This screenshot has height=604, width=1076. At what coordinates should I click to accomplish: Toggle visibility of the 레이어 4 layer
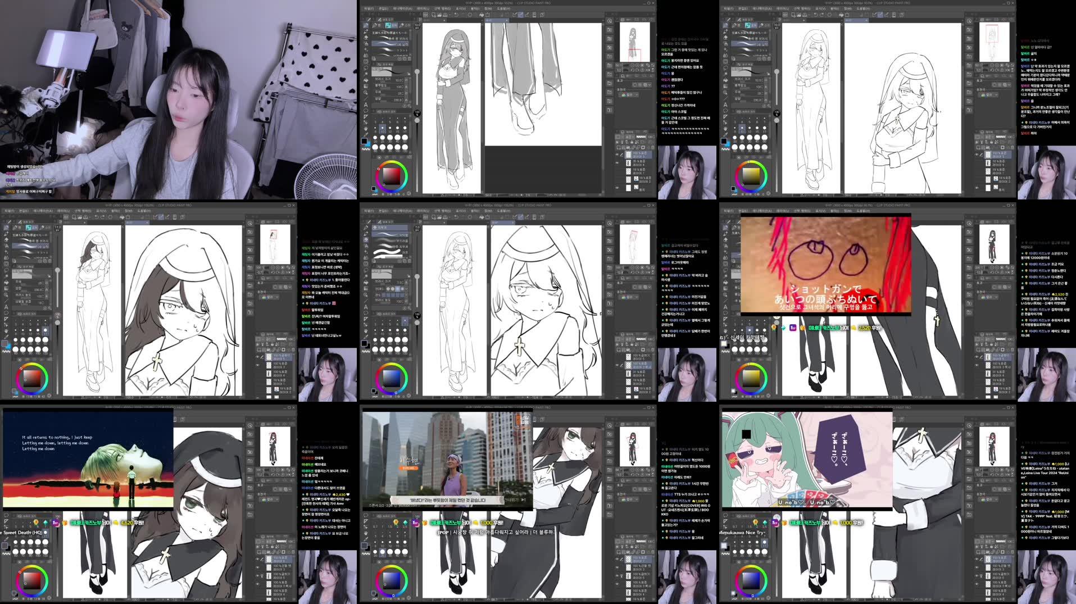click(x=617, y=162)
